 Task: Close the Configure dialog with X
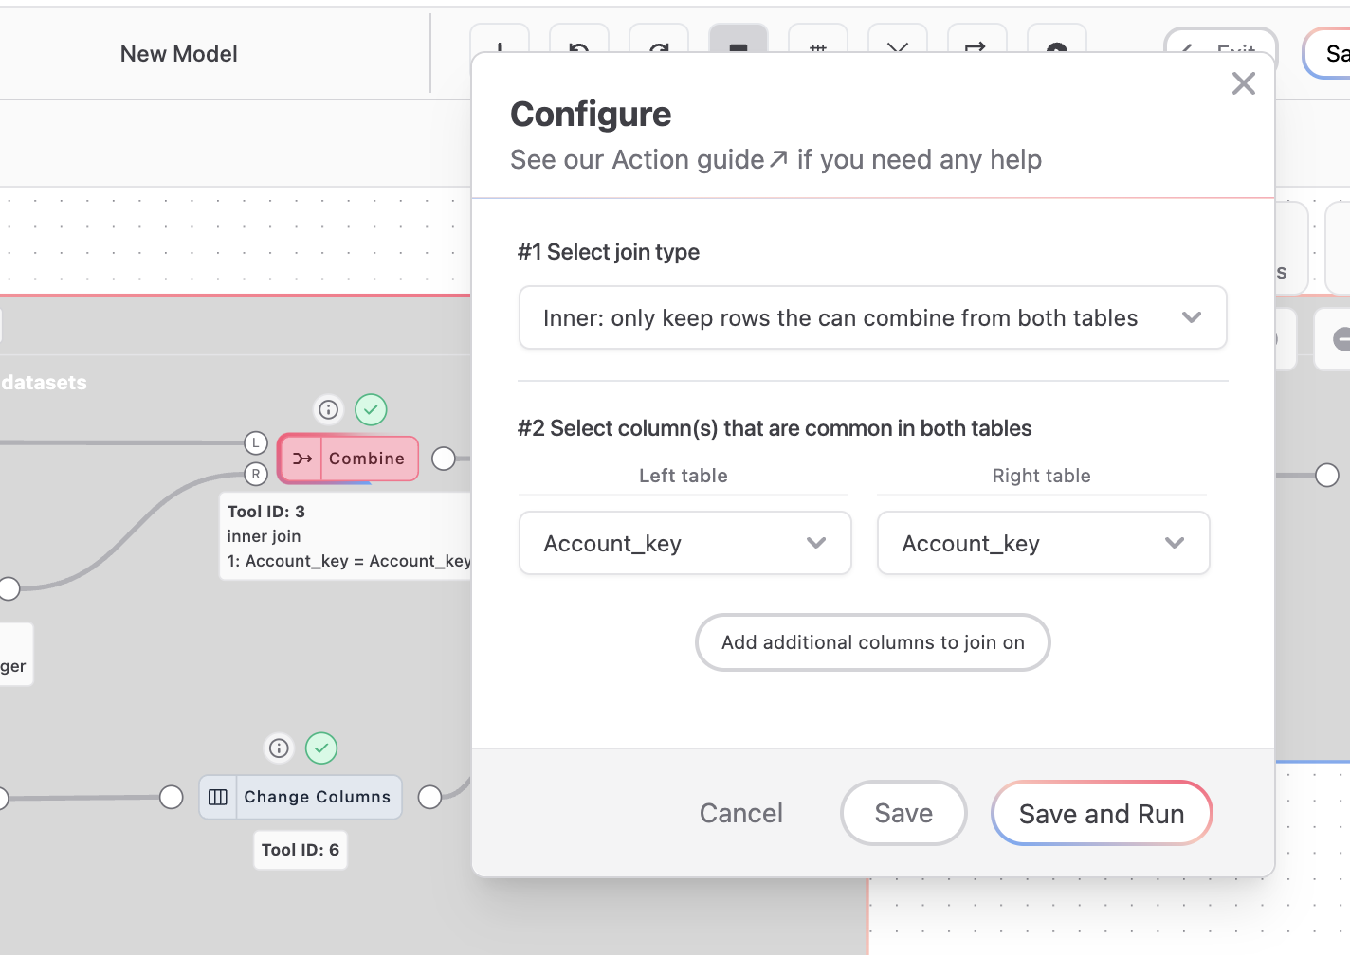pyautogui.click(x=1243, y=83)
